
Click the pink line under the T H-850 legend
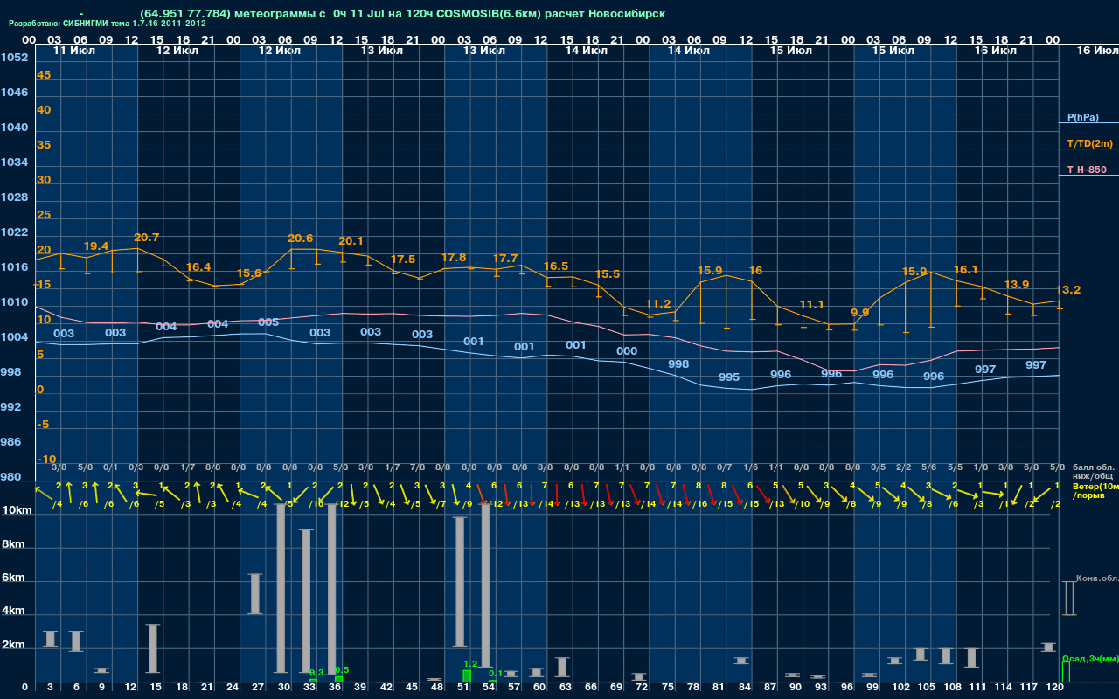pos(1088,176)
